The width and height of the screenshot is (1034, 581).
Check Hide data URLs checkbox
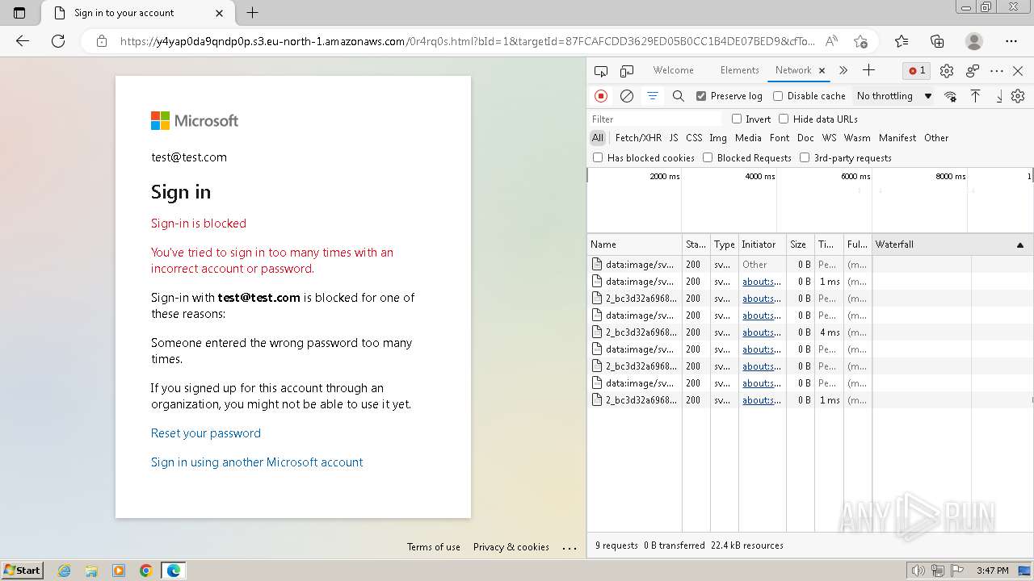[x=784, y=119]
